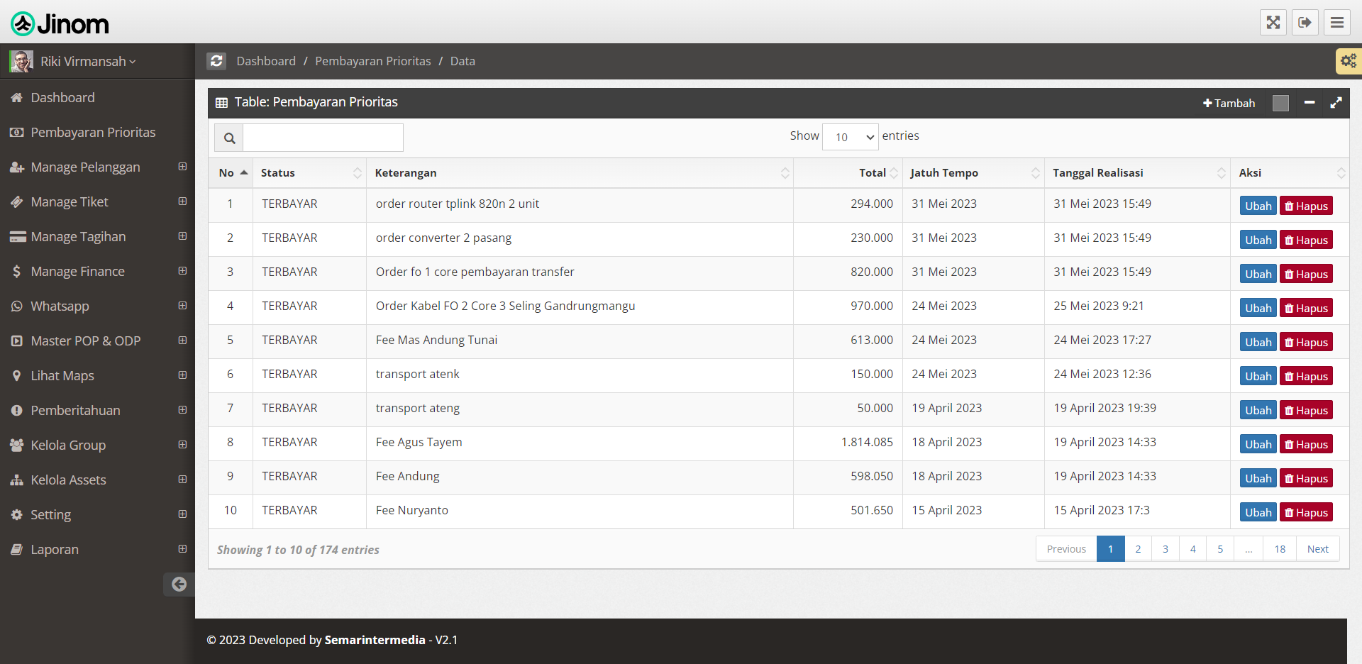Go to pagination page 5
1362x664 pixels.
point(1220,549)
